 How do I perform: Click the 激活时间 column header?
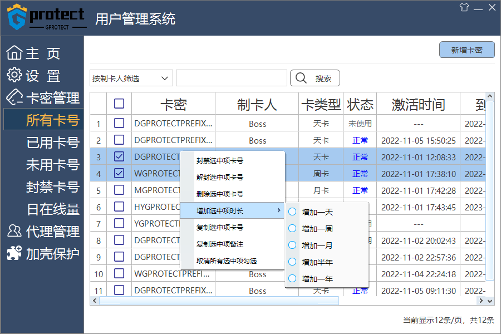click(418, 104)
